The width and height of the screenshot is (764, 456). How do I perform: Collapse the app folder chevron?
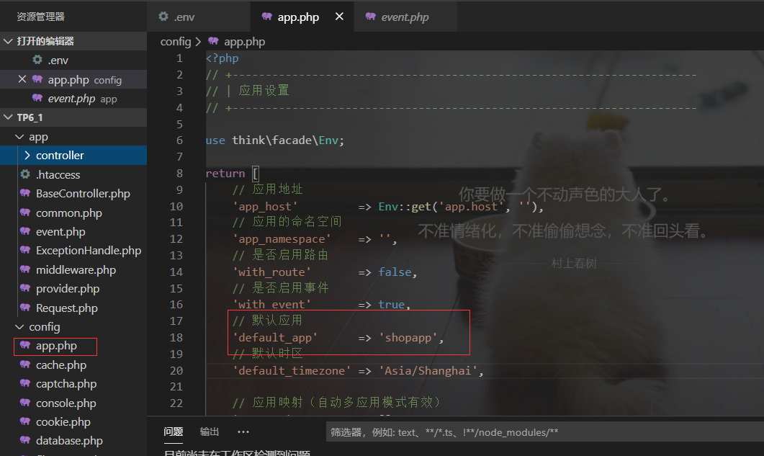[19, 137]
